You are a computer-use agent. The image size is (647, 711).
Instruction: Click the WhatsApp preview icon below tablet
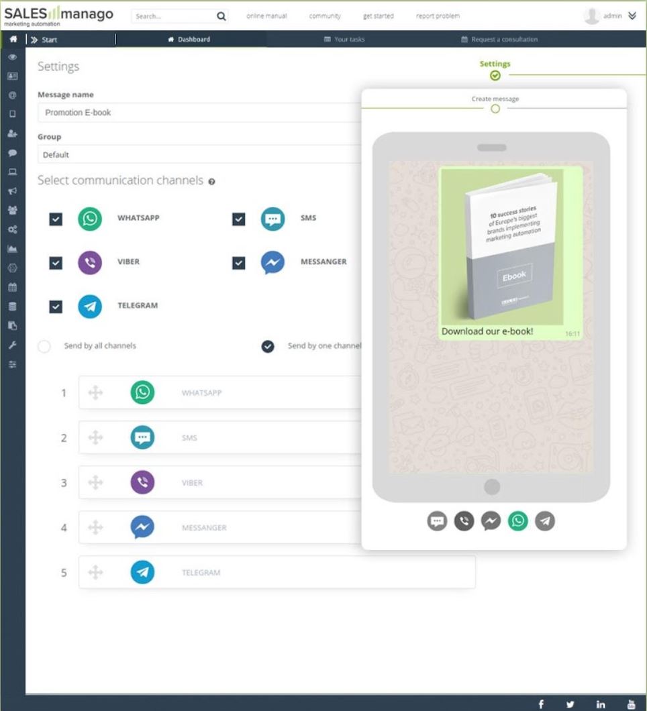(x=517, y=521)
